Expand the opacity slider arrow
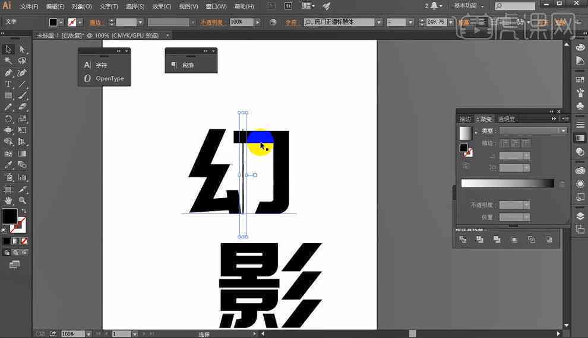Screen dimensions: 588x338 pyautogui.click(x=257, y=22)
